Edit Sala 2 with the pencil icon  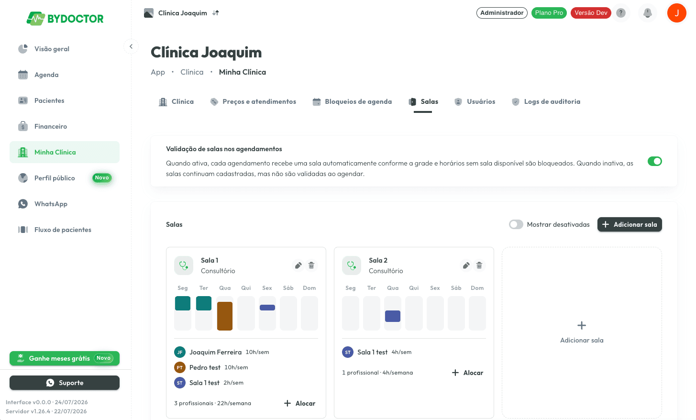click(466, 265)
